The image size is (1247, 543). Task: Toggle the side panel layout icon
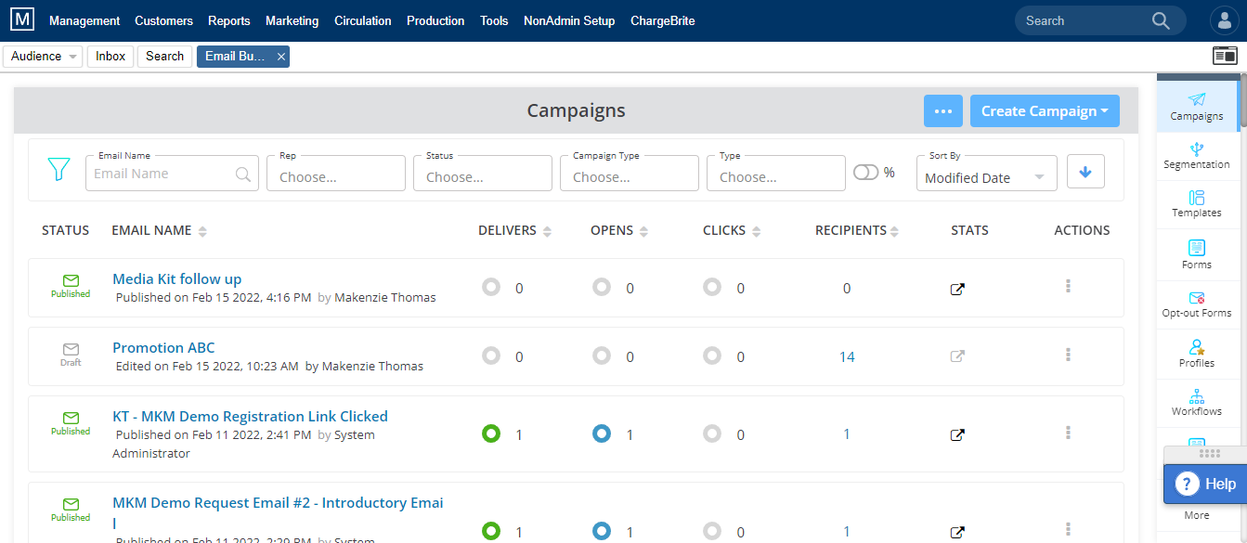click(1225, 56)
